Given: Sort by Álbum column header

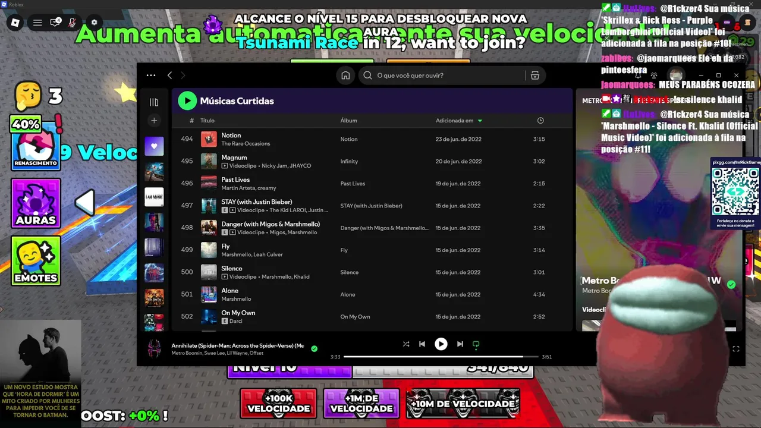Looking at the screenshot, I should (348, 121).
